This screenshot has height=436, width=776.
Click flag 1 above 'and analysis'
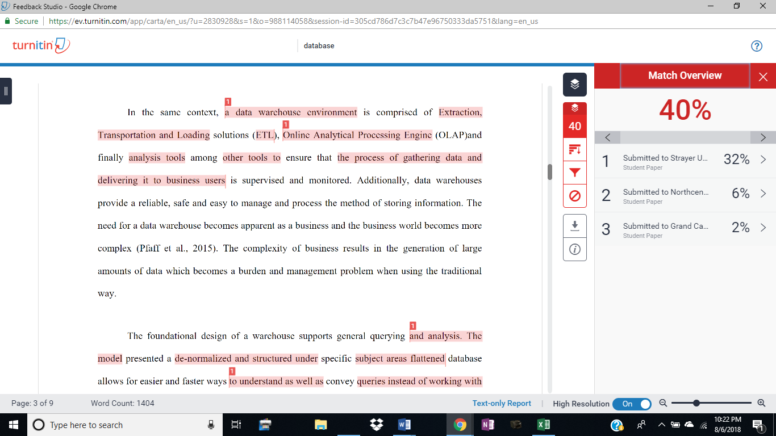pyautogui.click(x=413, y=325)
